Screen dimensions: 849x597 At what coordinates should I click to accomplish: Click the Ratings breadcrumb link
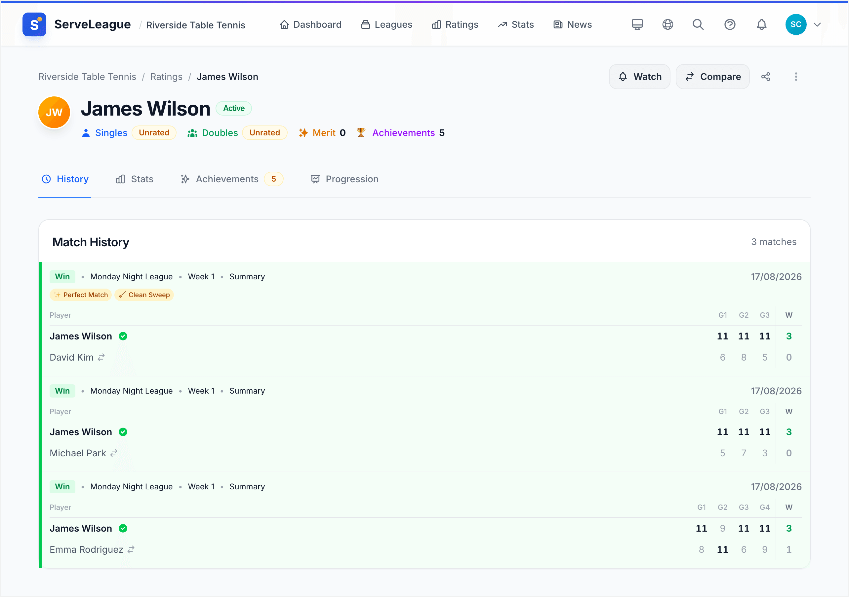point(166,77)
